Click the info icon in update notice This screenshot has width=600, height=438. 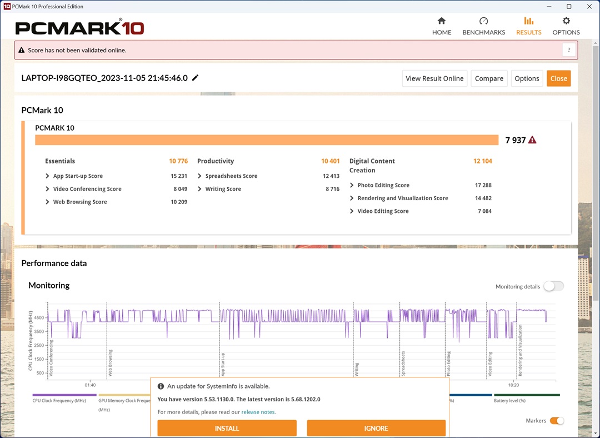point(161,386)
